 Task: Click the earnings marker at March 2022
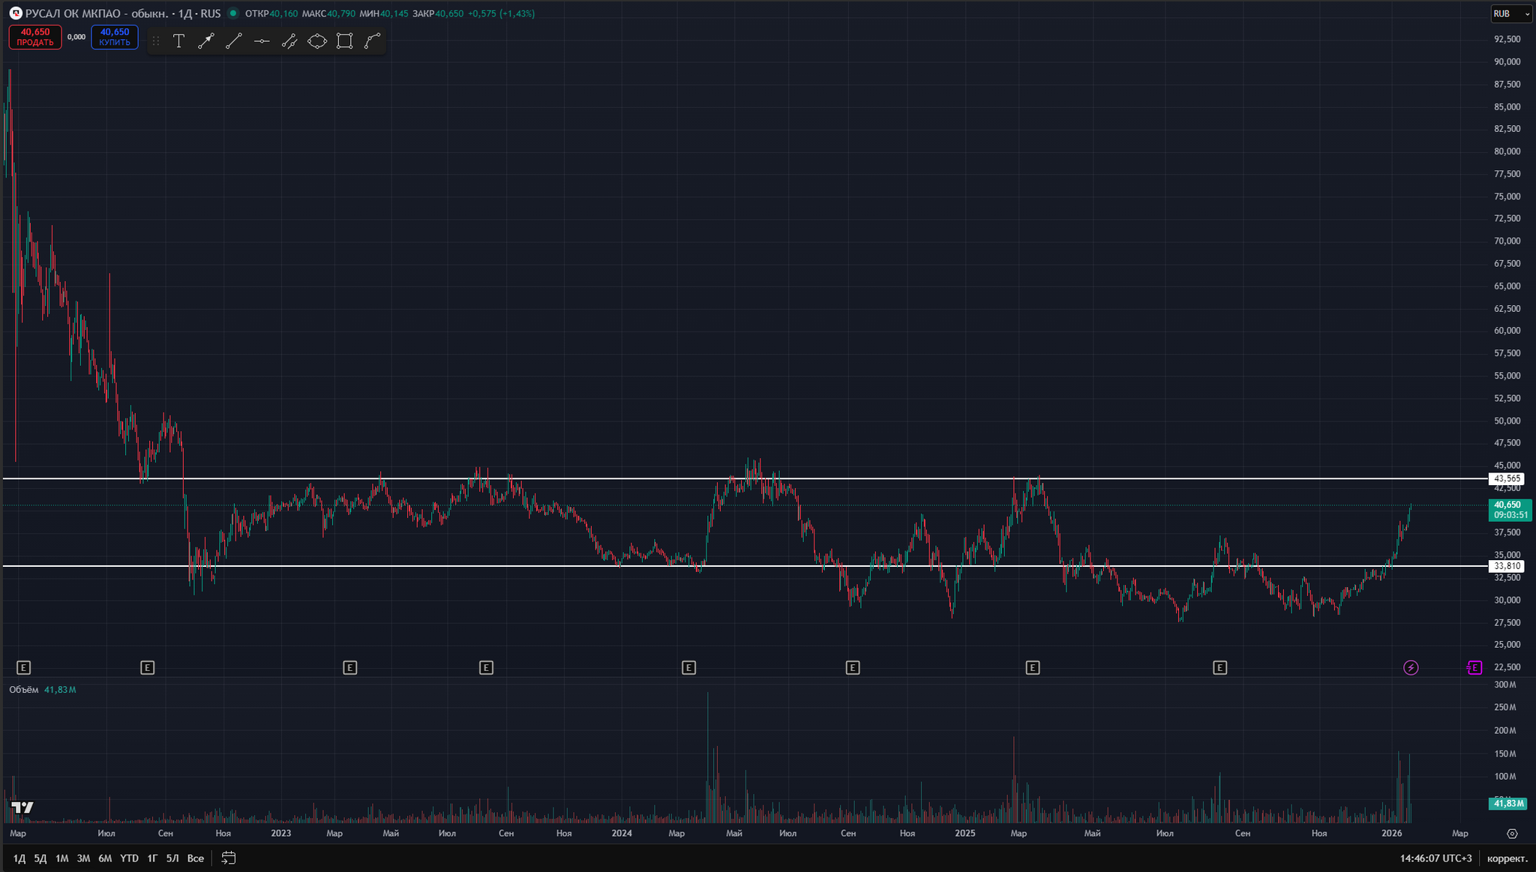(24, 667)
